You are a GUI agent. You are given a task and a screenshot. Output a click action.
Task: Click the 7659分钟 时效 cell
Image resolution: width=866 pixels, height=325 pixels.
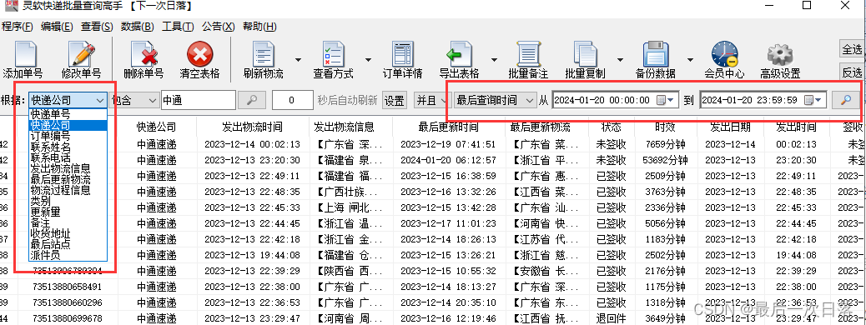666,144
